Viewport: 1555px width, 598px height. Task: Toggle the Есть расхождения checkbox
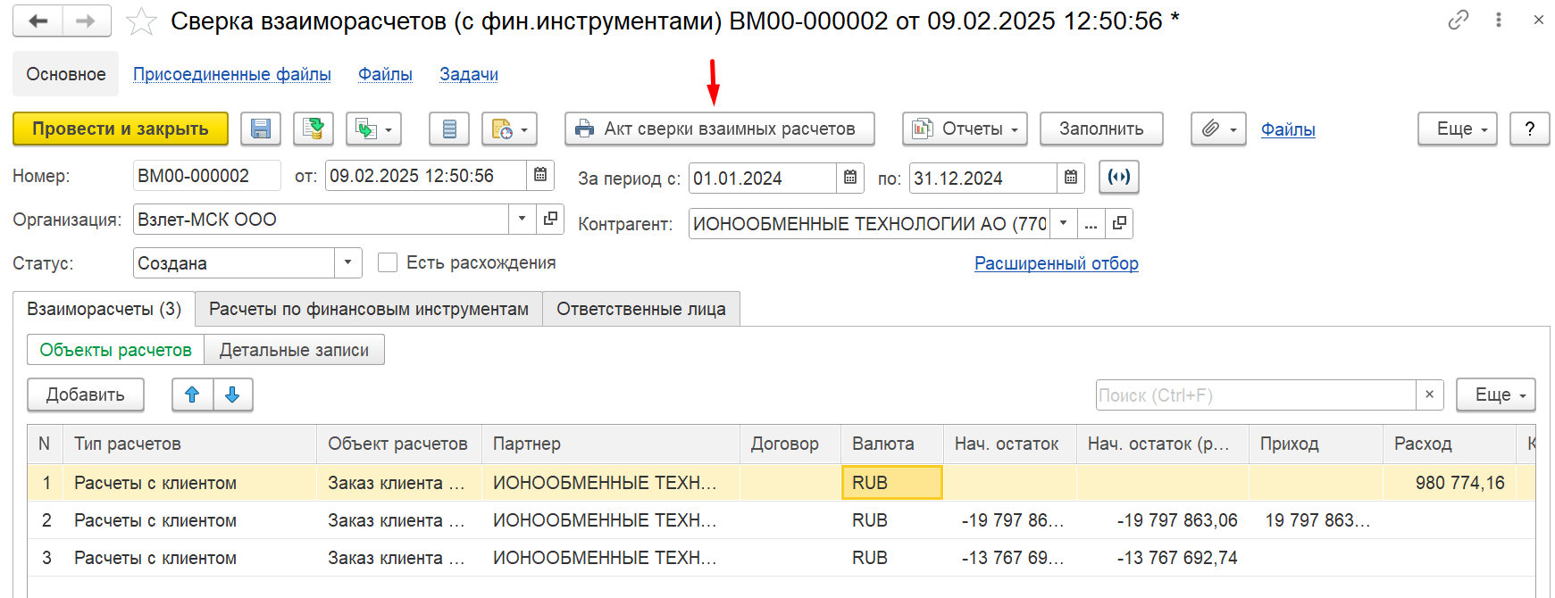pyautogui.click(x=388, y=262)
